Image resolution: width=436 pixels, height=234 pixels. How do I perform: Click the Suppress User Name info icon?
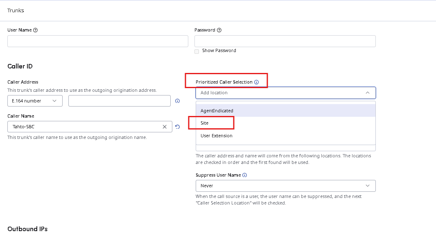click(245, 175)
